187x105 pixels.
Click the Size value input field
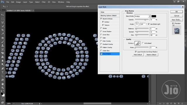point(153,35)
